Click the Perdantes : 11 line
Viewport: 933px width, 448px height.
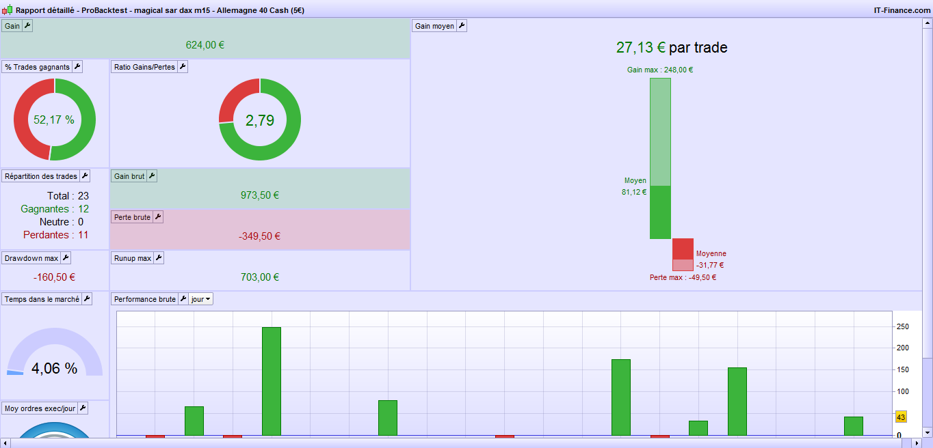tap(56, 235)
